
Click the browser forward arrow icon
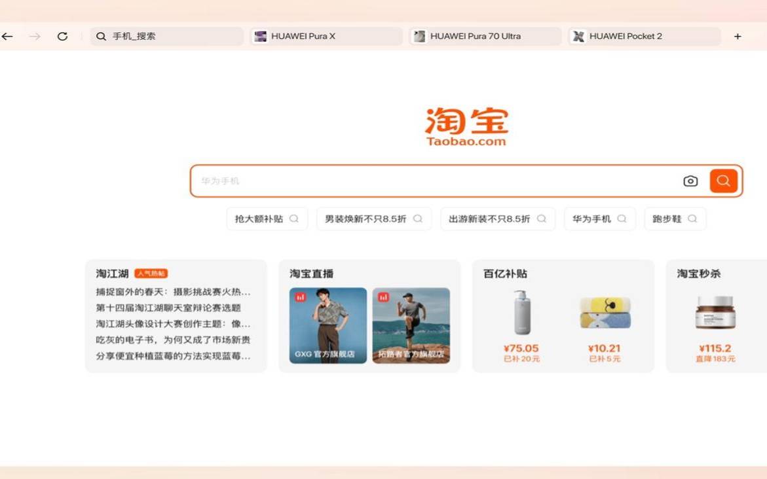click(x=34, y=36)
